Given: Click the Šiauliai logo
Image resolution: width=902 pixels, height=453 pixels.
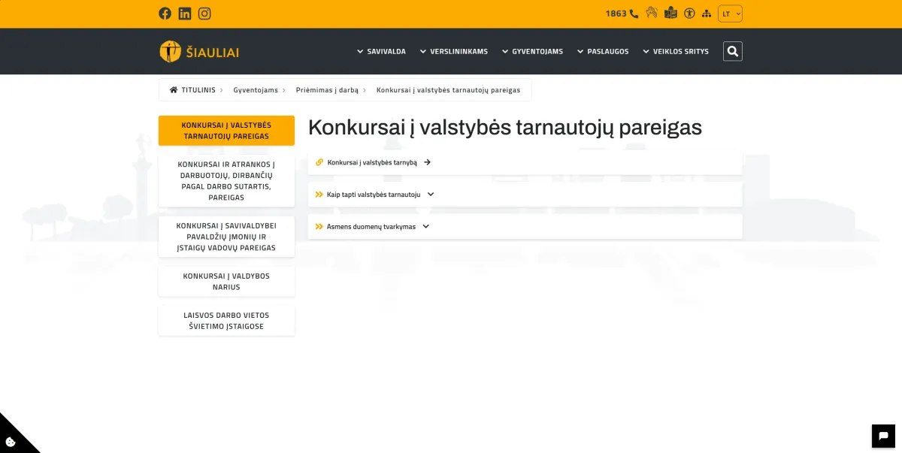Looking at the screenshot, I should coord(199,52).
